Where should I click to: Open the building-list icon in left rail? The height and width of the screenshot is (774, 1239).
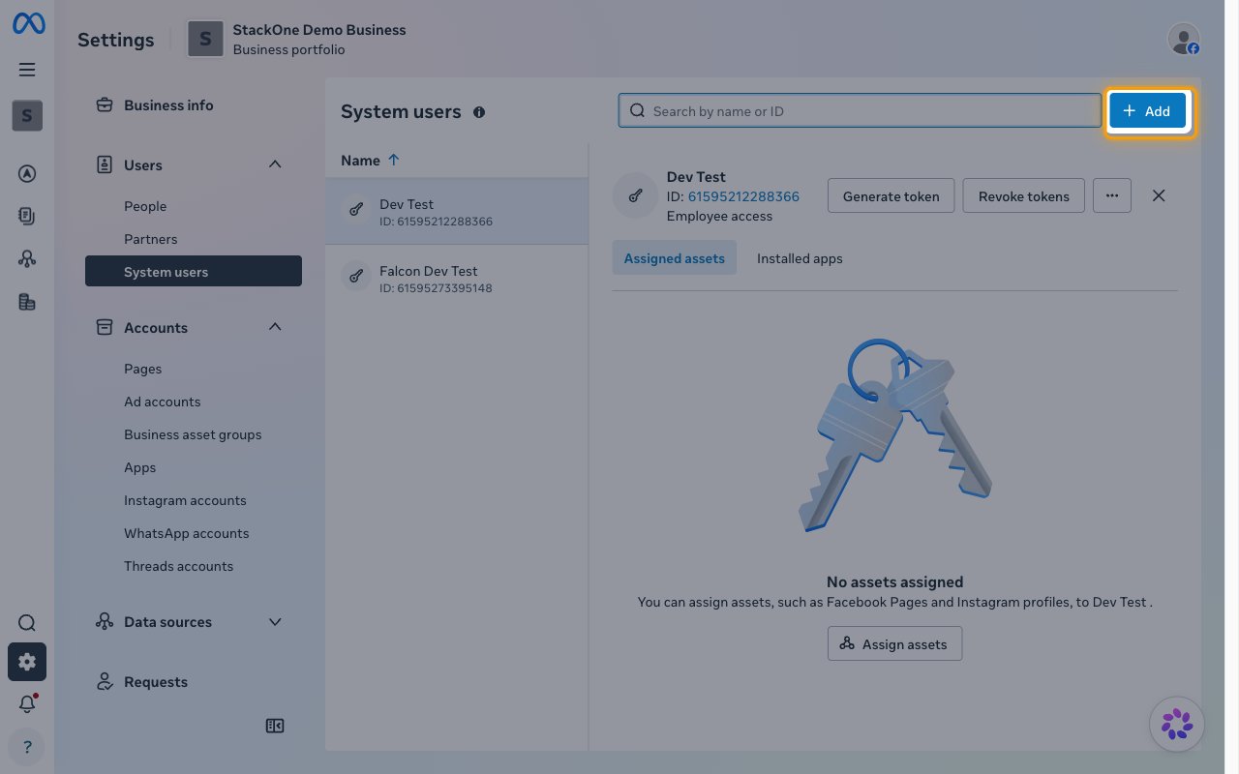click(x=27, y=302)
